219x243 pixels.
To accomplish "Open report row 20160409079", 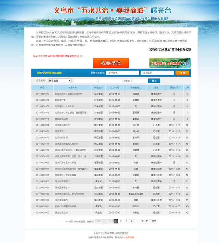I will coord(42,94).
